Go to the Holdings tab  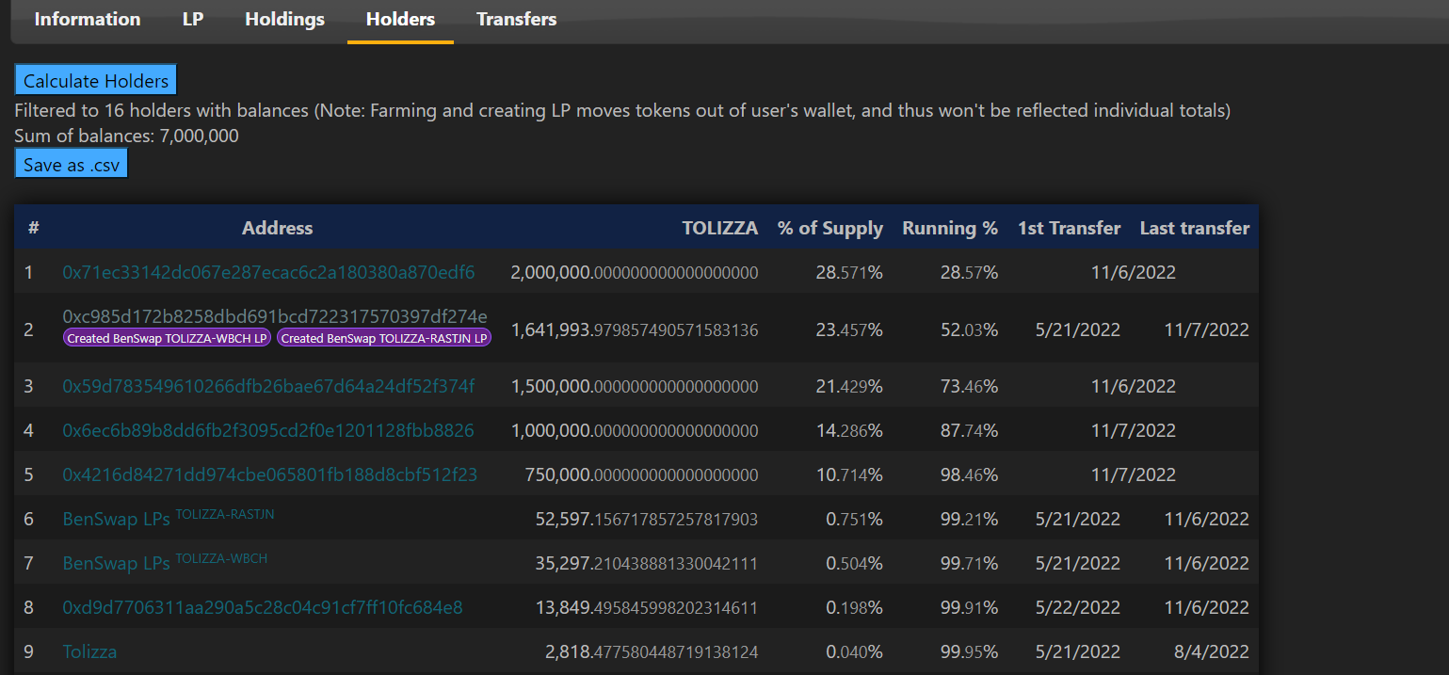click(285, 19)
